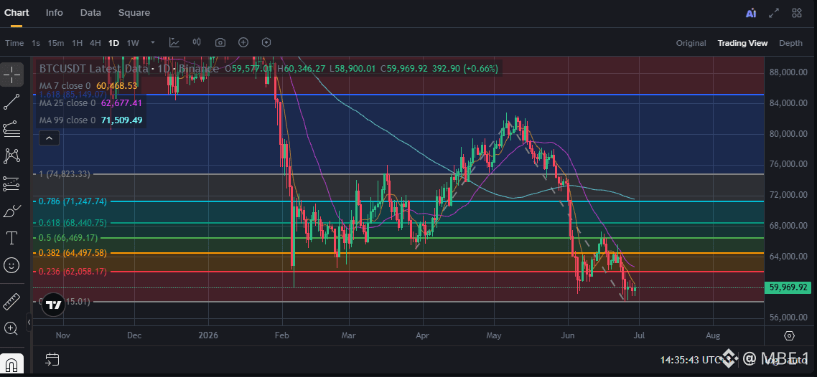Toggle the auto scale option
The image size is (817, 377).
795,359
